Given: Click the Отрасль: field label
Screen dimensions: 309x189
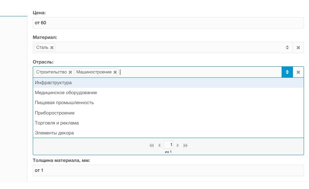Looking at the screenshot, I should (x=43, y=62).
